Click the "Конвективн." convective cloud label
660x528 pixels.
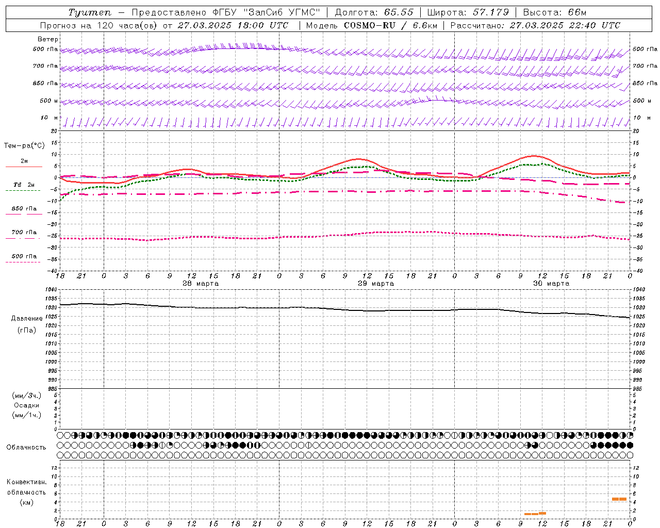click(27, 482)
